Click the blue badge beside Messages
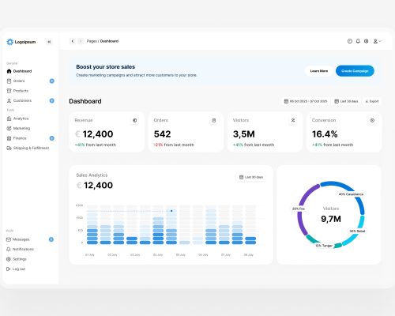This screenshot has width=395, height=316. click(x=51, y=239)
